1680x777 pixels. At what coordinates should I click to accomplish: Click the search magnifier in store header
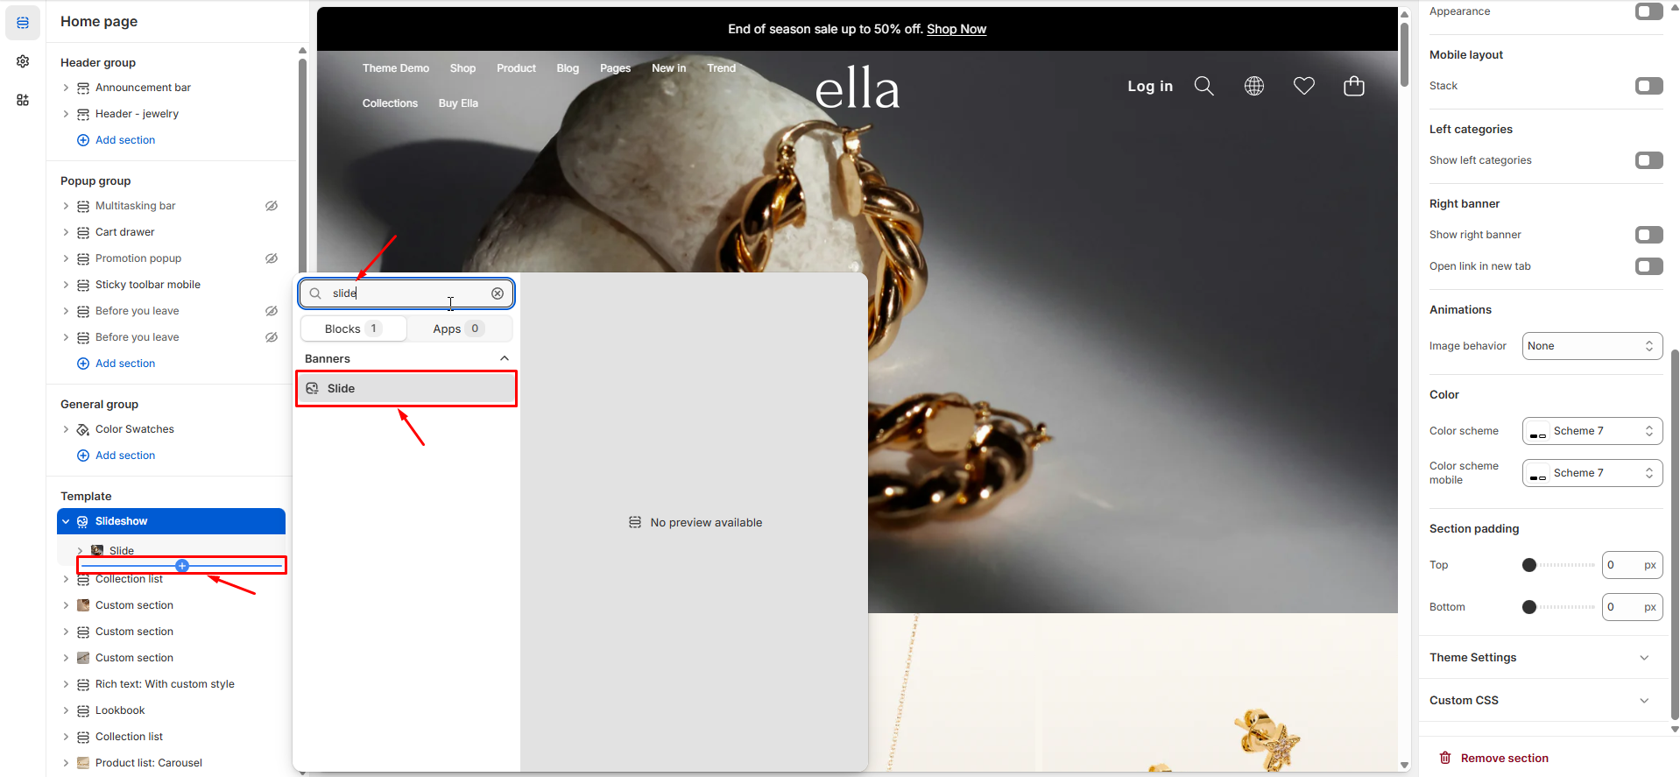[x=1204, y=86]
